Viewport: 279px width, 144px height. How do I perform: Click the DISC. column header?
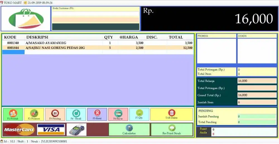click(x=152, y=37)
